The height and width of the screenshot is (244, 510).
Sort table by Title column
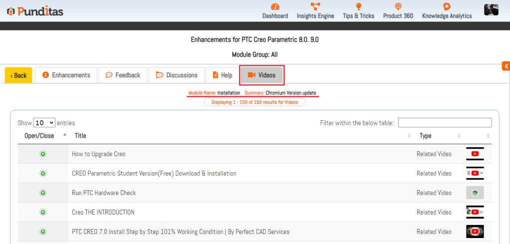pyautogui.click(x=80, y=136)
